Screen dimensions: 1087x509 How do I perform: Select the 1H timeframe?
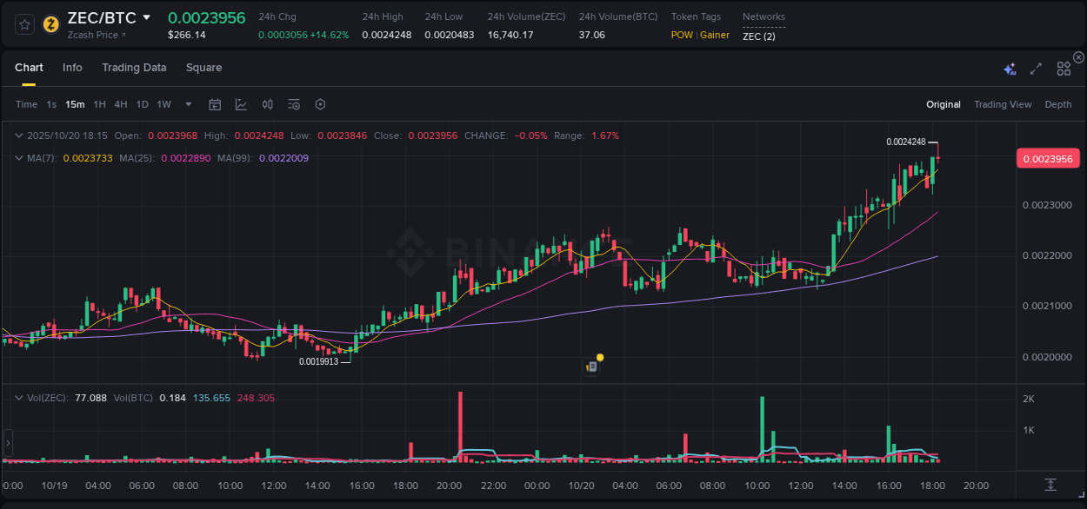coord(98,104)
